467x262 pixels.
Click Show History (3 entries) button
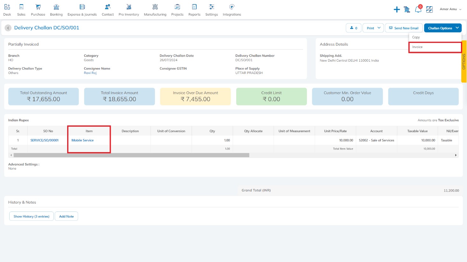coord(31,216)
